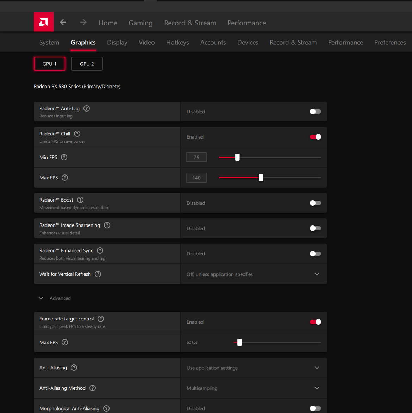Open help for Anti-Aliasing Method
The height and width of the screenshot is (413, 412).
[93, 388]
